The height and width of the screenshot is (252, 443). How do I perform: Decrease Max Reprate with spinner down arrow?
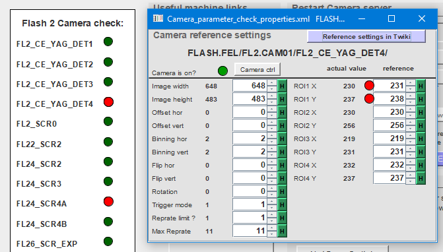click(272, 234)
